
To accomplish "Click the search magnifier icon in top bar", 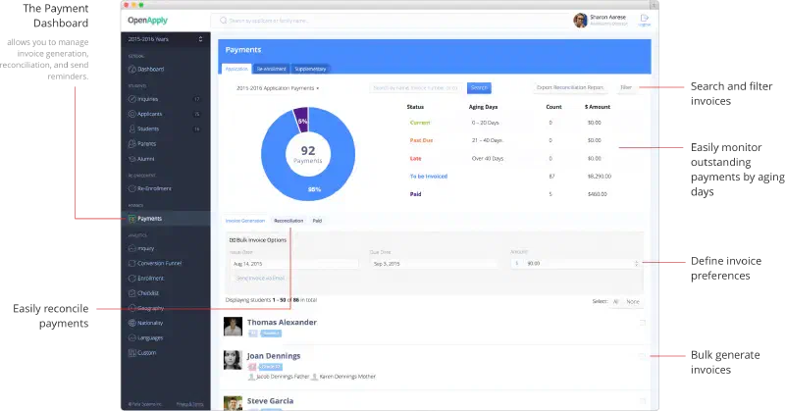I will pos(224,21).
